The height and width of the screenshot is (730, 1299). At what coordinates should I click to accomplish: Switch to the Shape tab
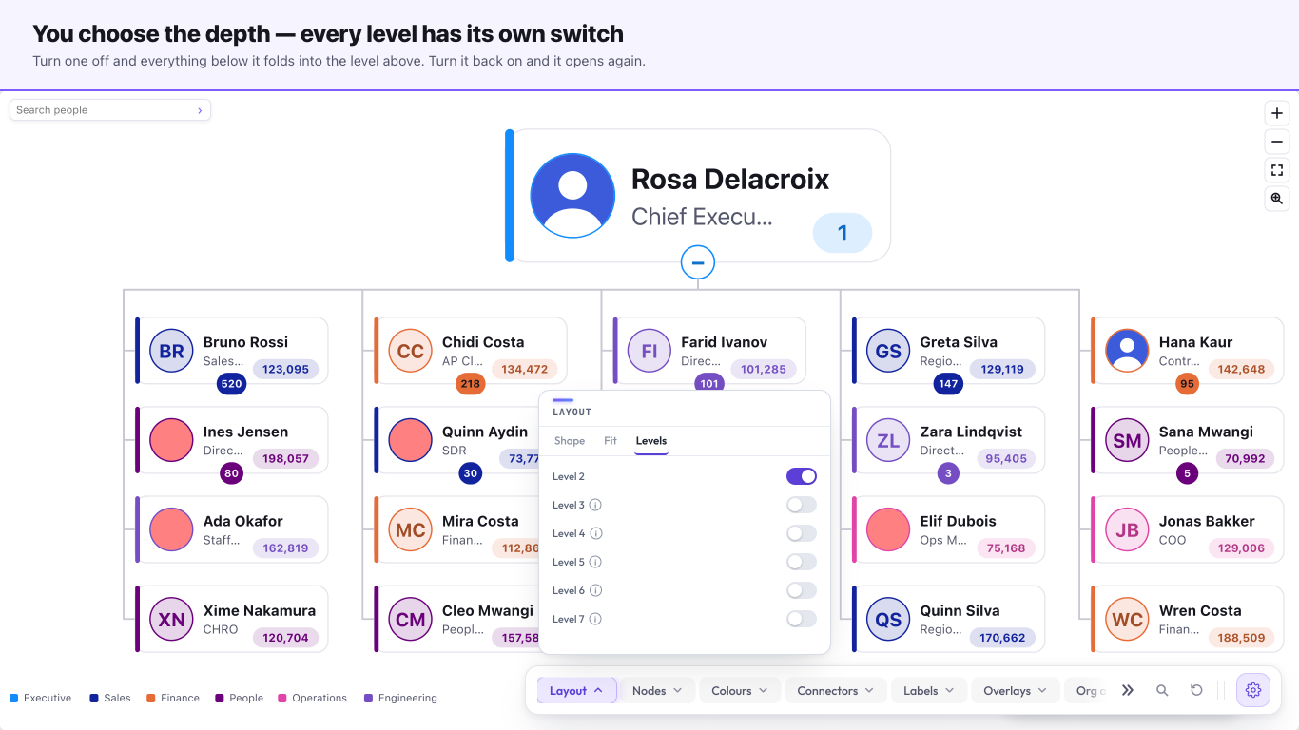click(x=570, y=441)
